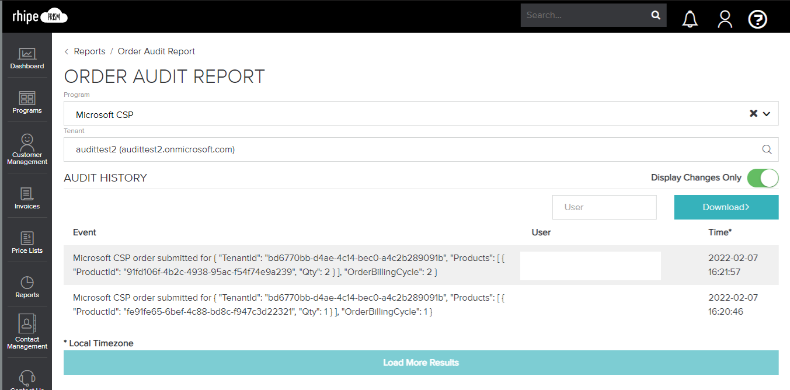Image resolution: width=790 pixels, height=390 pixels.
Task: Open the Tenant search field lookup
Action: click(x=767, y=149)
